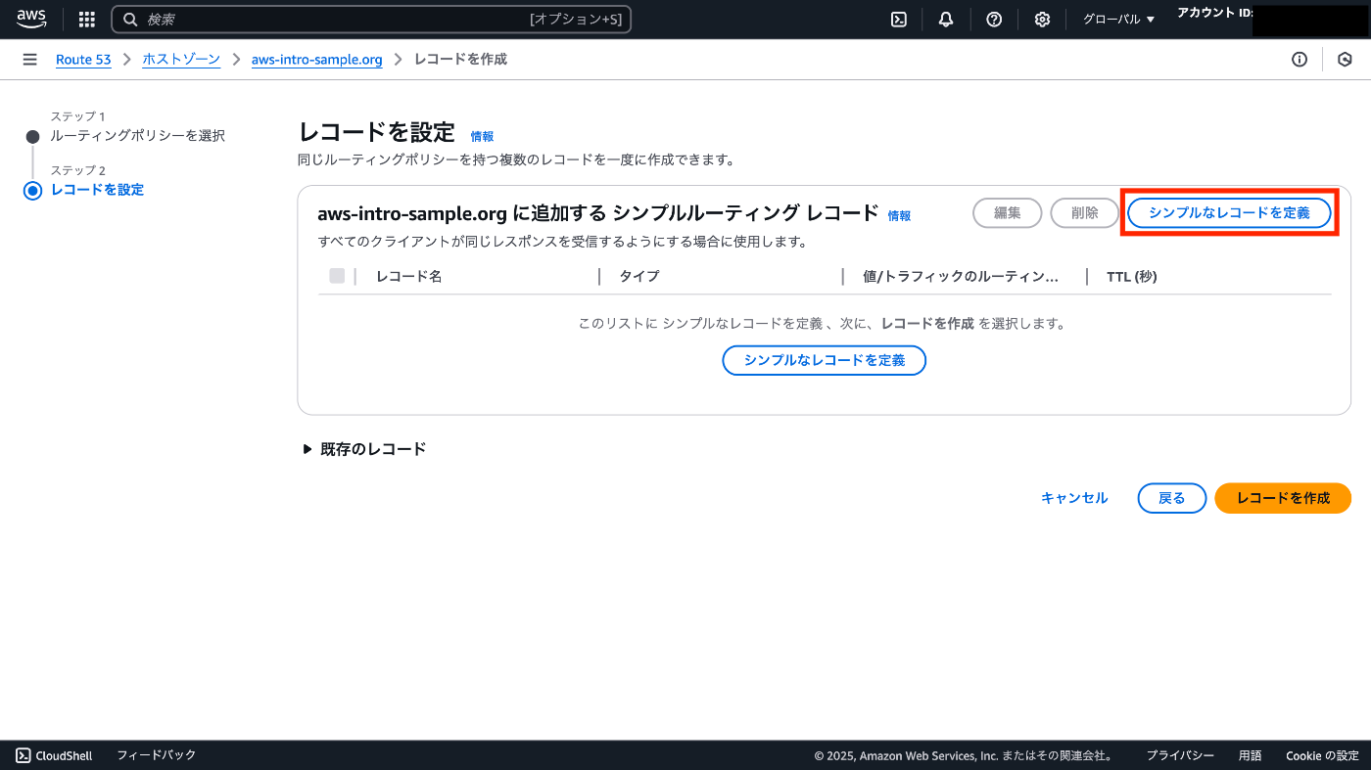Open フィードバック in the footer
Image resolution: width=1371 pixels, height=770 pixels.
pos(157,755)
